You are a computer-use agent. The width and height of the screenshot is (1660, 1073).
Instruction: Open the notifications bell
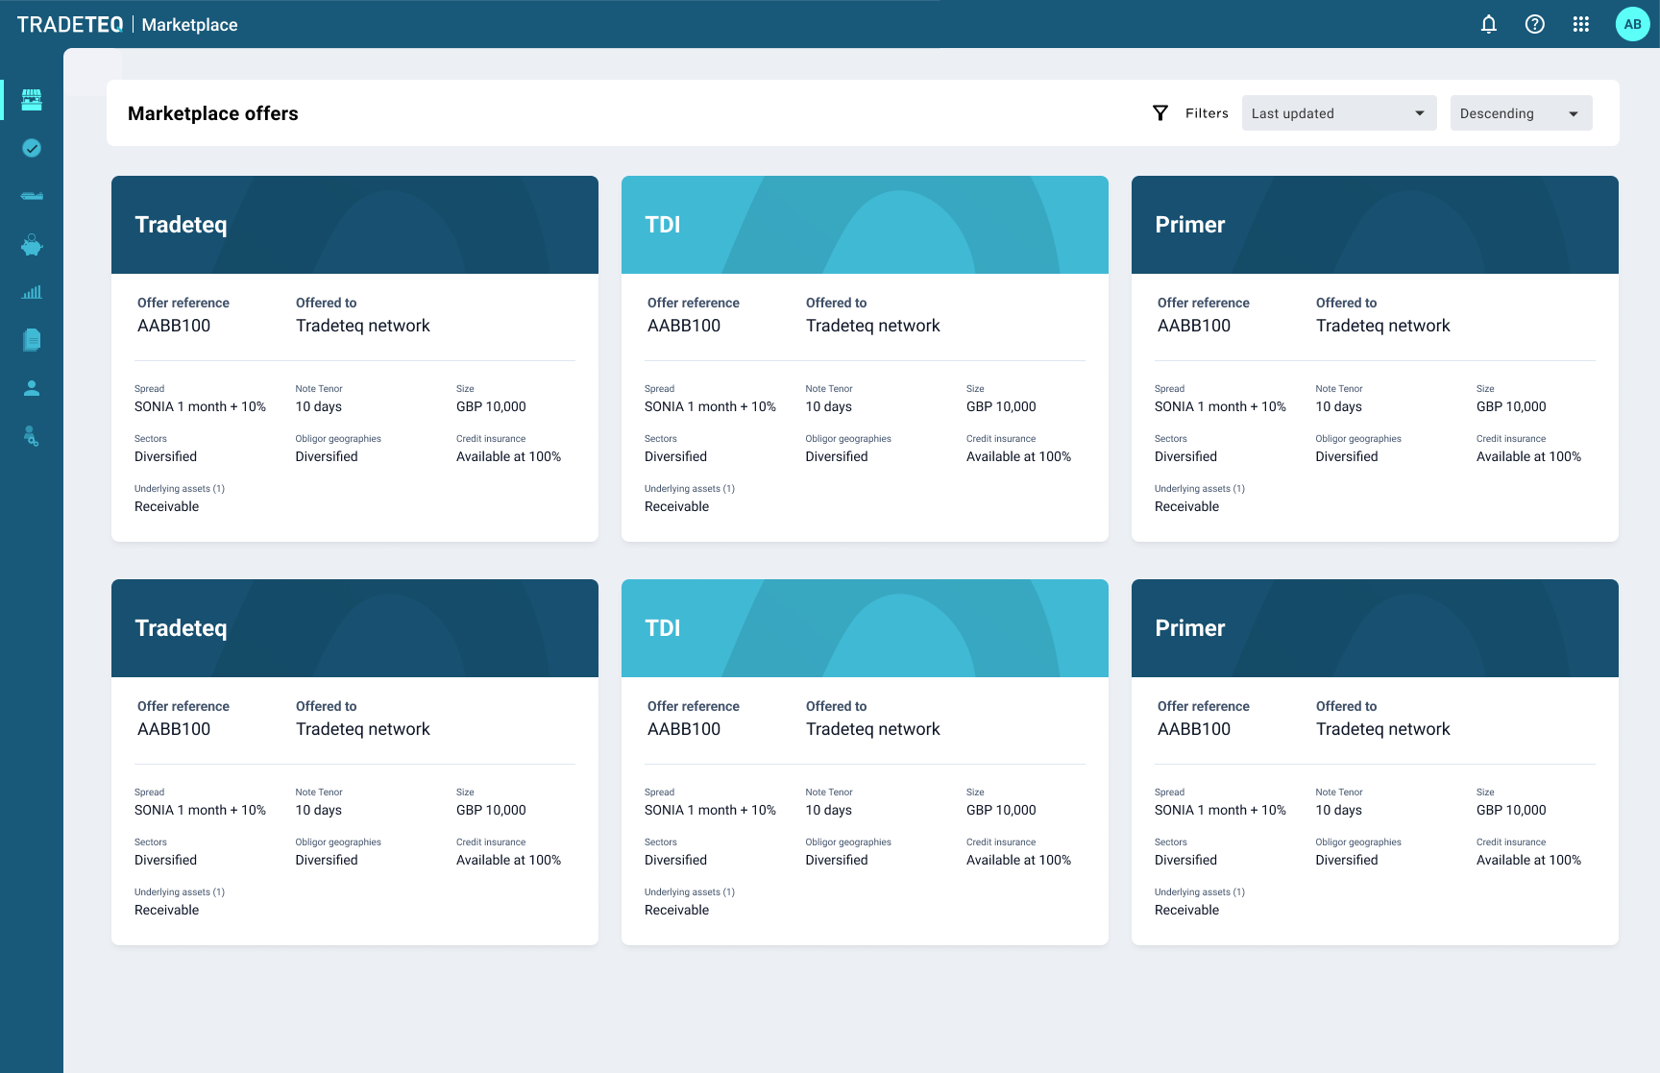1488,24
